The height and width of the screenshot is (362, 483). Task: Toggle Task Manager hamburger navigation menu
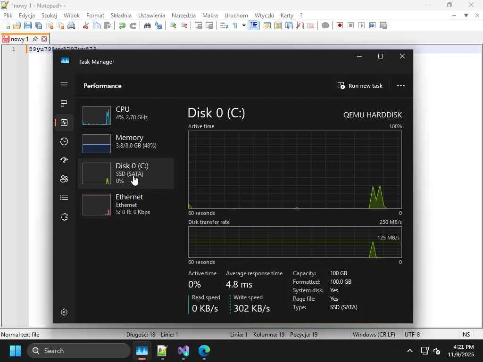click(x=64, y=85)
